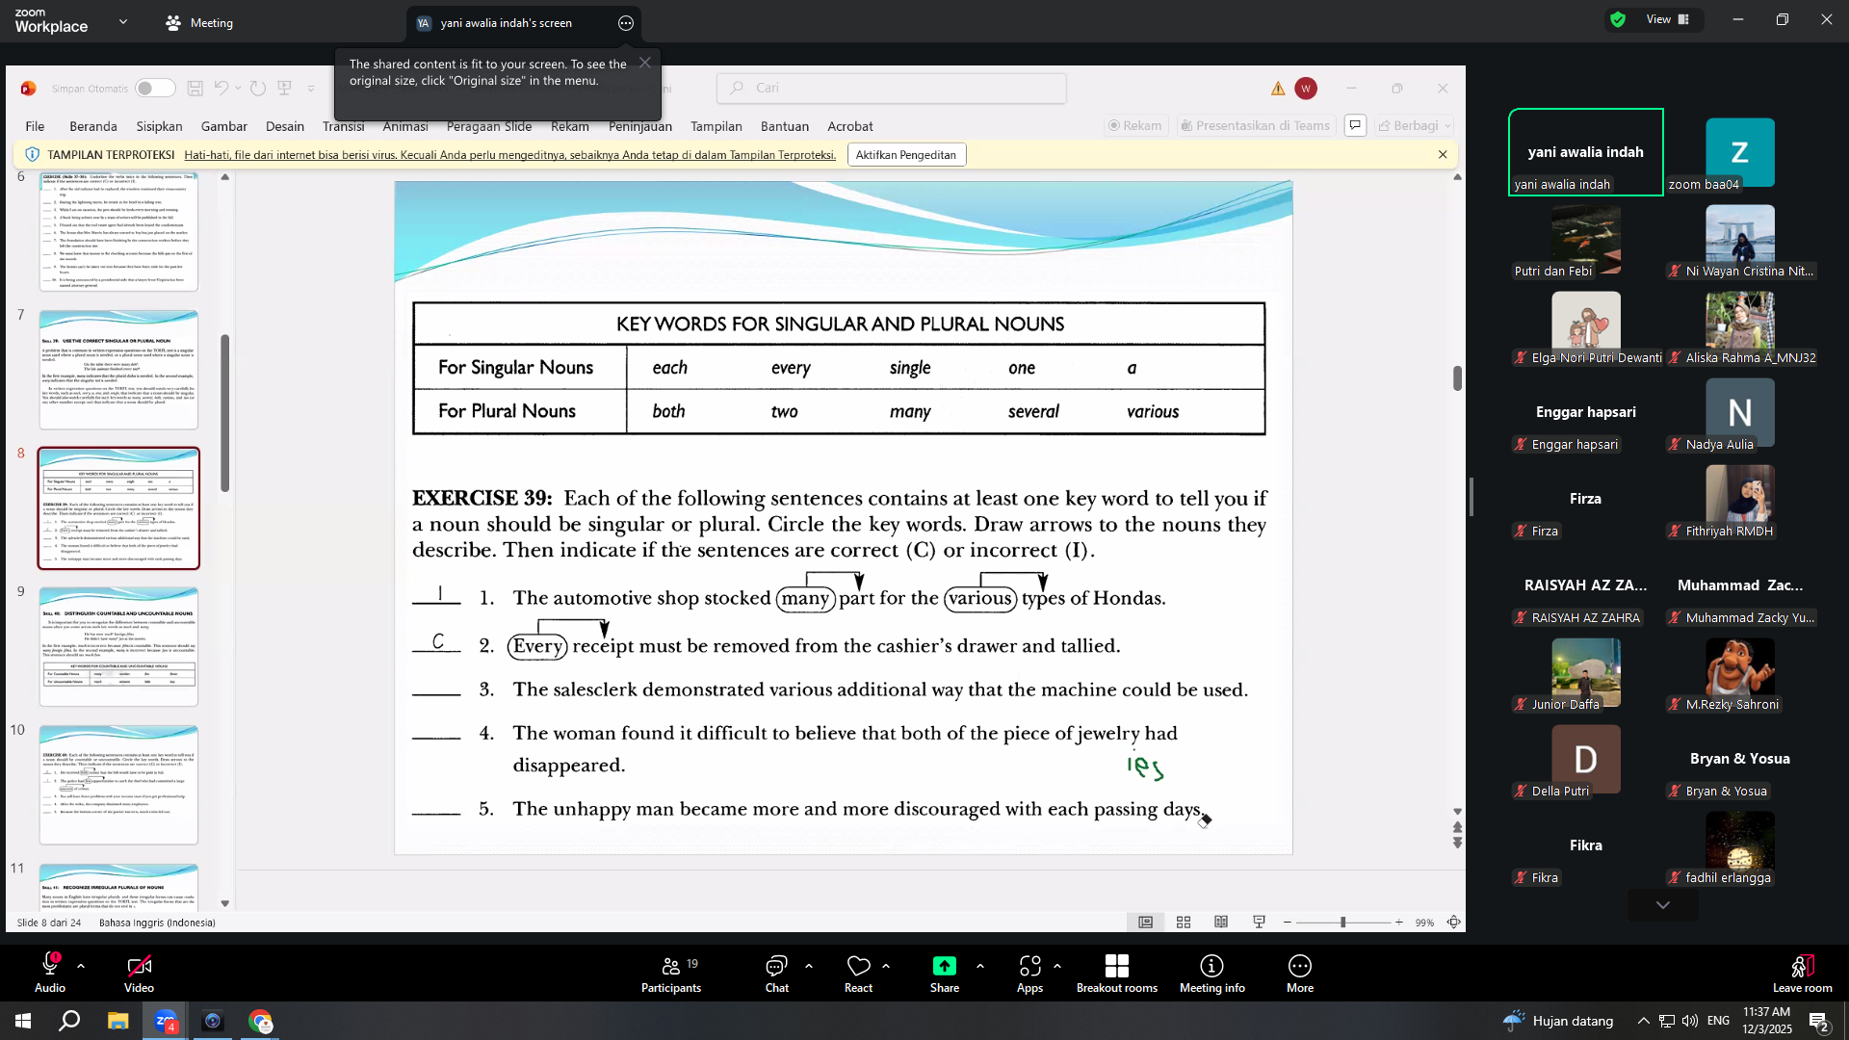Click Aktifkan Pengeditan button
The height and width of the screenshot is (1040, 1849).
pyautogui.click(x=906, y=154)
